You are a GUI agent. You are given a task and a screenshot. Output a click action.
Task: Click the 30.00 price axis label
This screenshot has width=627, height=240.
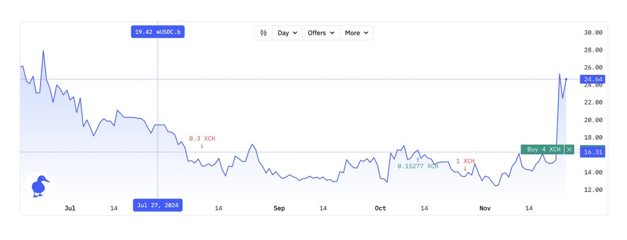[x=593, y=32]
